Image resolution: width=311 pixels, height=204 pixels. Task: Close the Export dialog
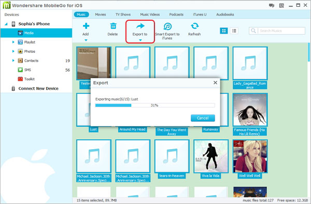[x=215, y=83]
